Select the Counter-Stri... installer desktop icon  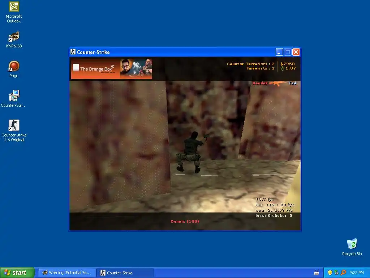[14, 98]
